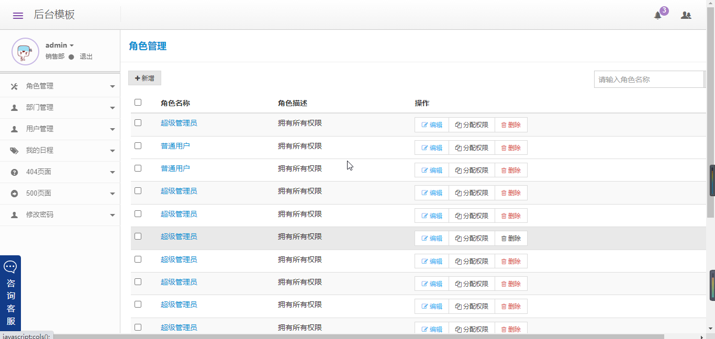Click the hamburger menu icon
Image resolution: width=715 pixels, height=339 pixels.
click(18, 15)
